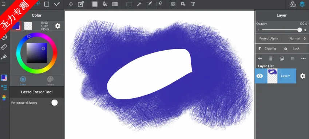Toggle Protect Alpha for the layer
Screen dimensions: 309x139
269,39
